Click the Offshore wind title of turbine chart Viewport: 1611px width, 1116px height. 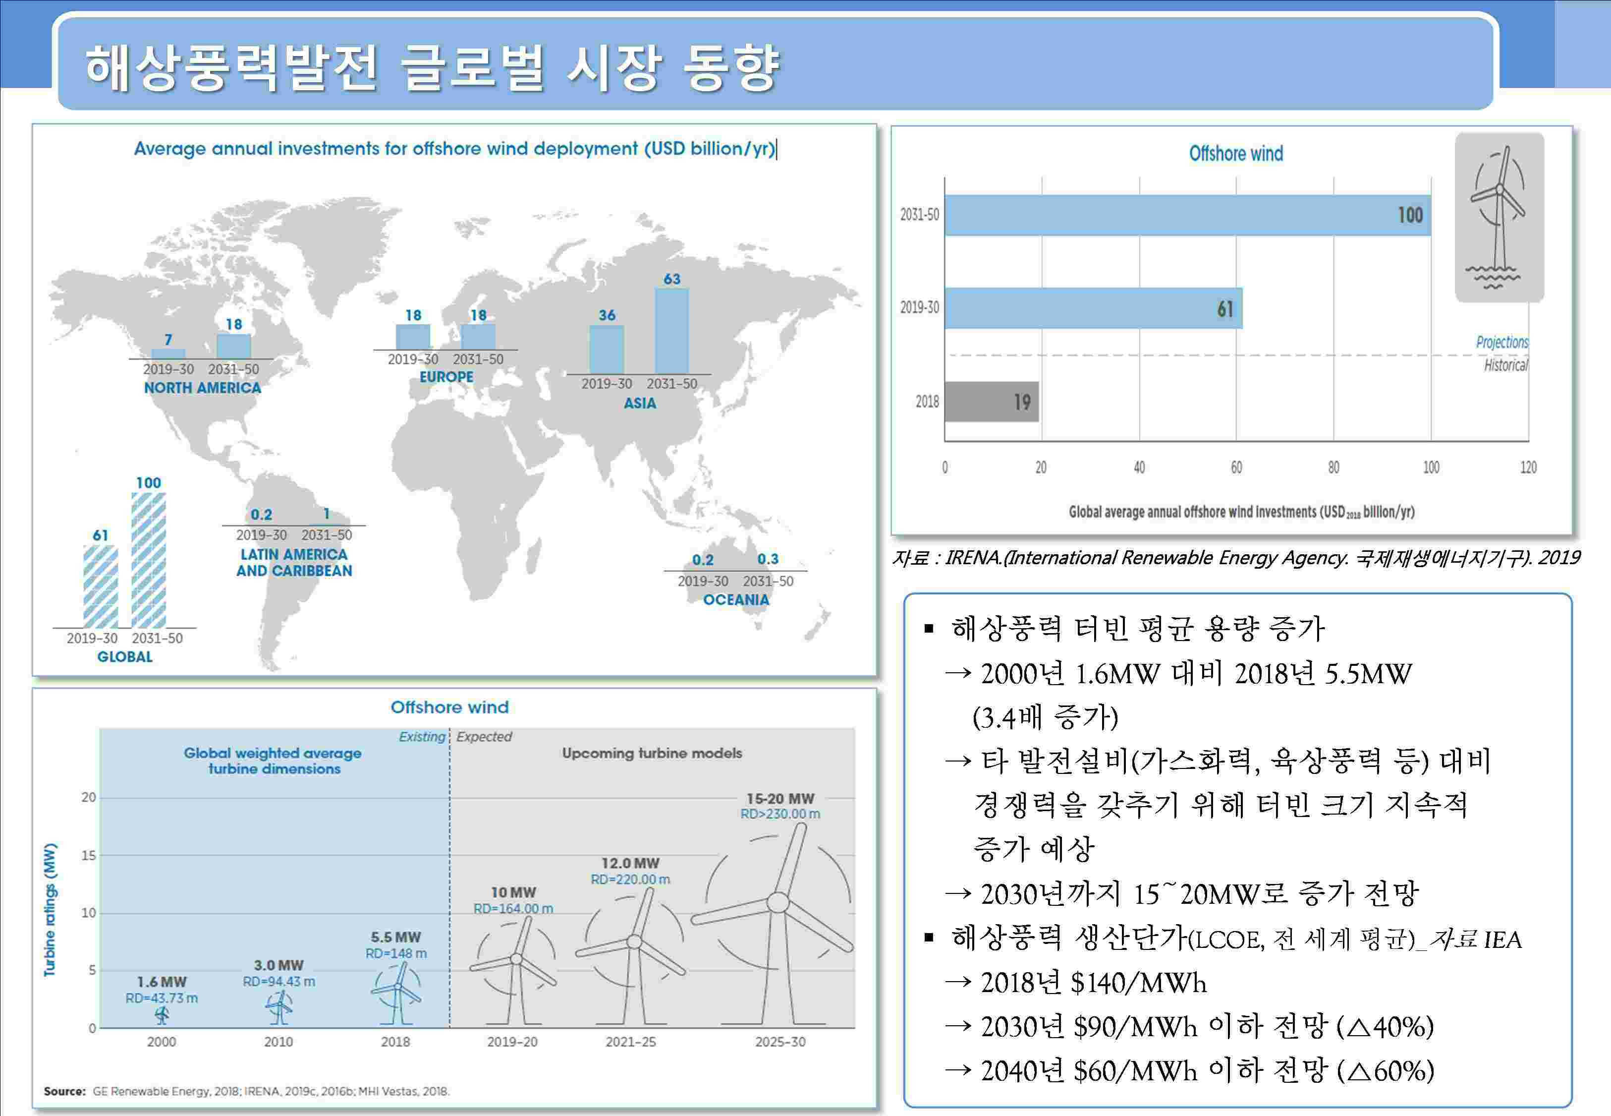coord(449,707)
